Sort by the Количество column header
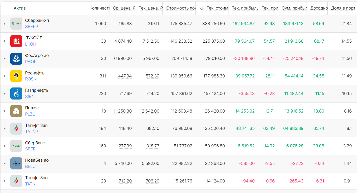 (99, 8)
